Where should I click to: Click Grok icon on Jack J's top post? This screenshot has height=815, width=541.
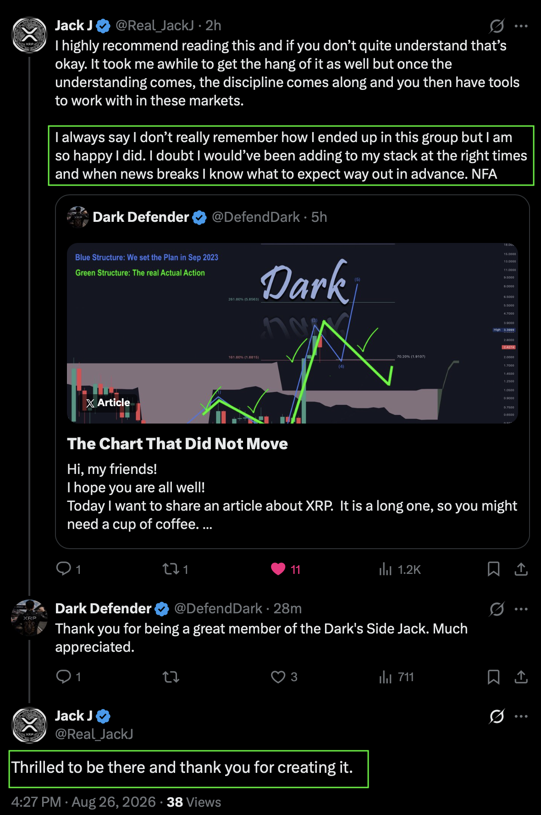pyautogui.click(x=497, y=26)
